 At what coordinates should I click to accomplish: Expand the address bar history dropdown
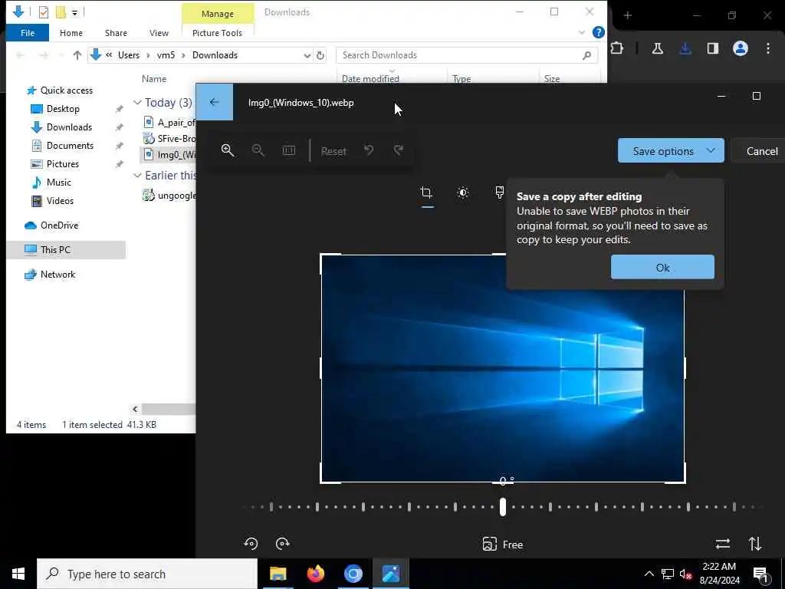click(x=307, y=55)
